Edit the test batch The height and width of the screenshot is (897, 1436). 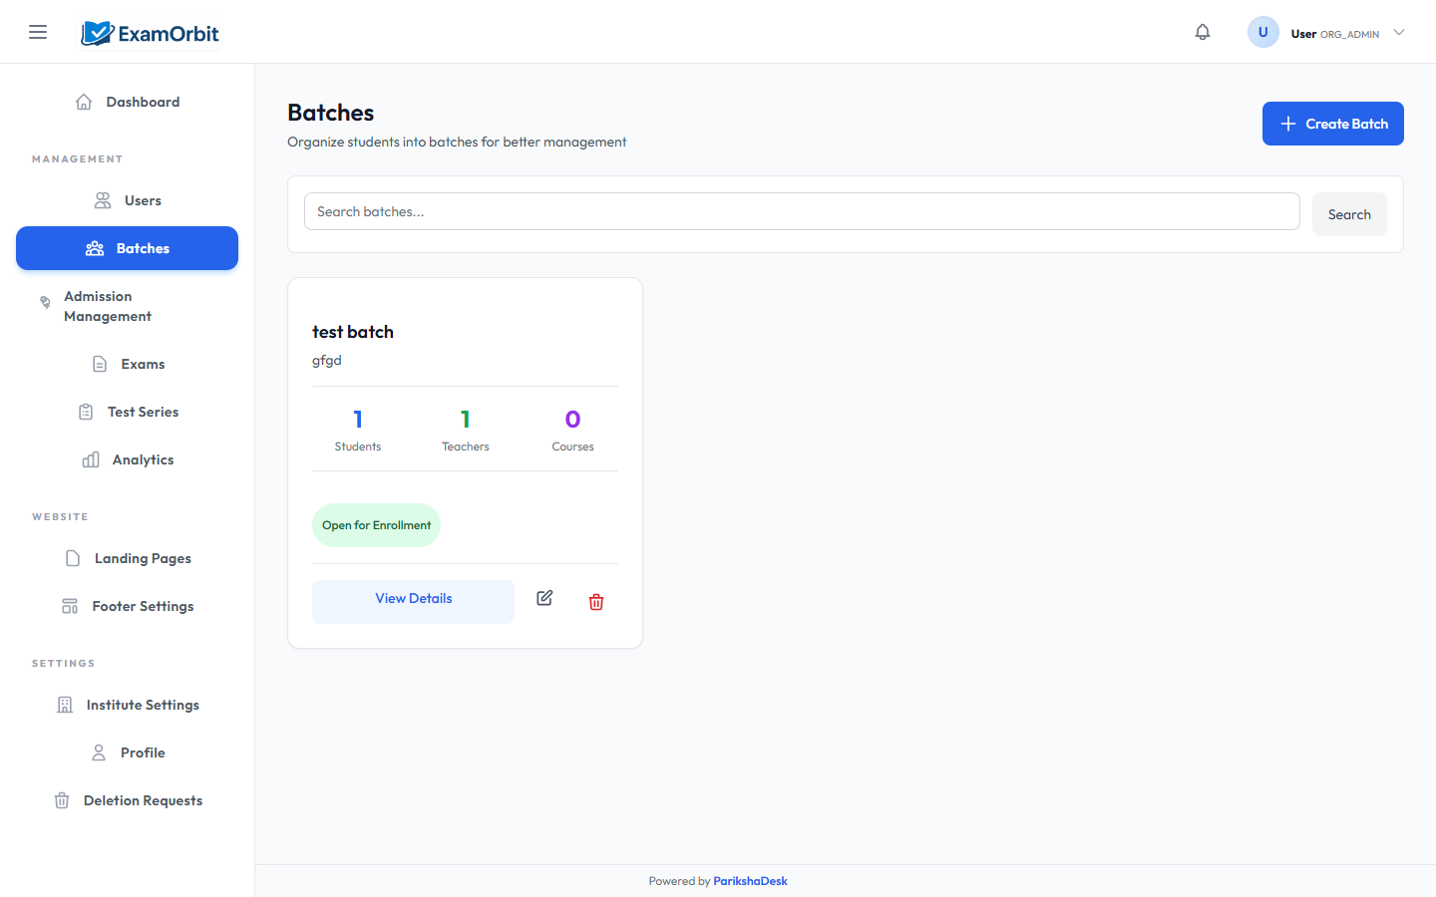tap(544, 598)
